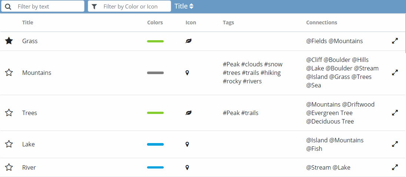
Task: Follow the @Fish connection in Lake row
Action: 314,149
